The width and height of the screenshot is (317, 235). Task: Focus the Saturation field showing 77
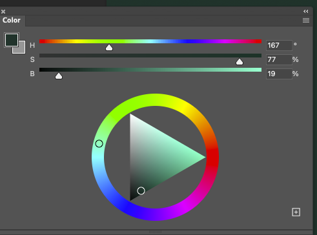(x=279, y=59)
